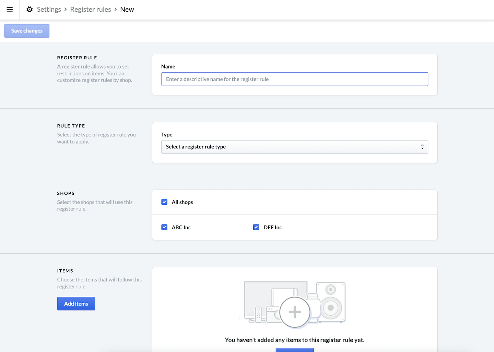Uncheck the All shops checkbox
Image resolution: width=494 pixels, height=352 pixels.
pyautogui.click(x=164, y=202)
